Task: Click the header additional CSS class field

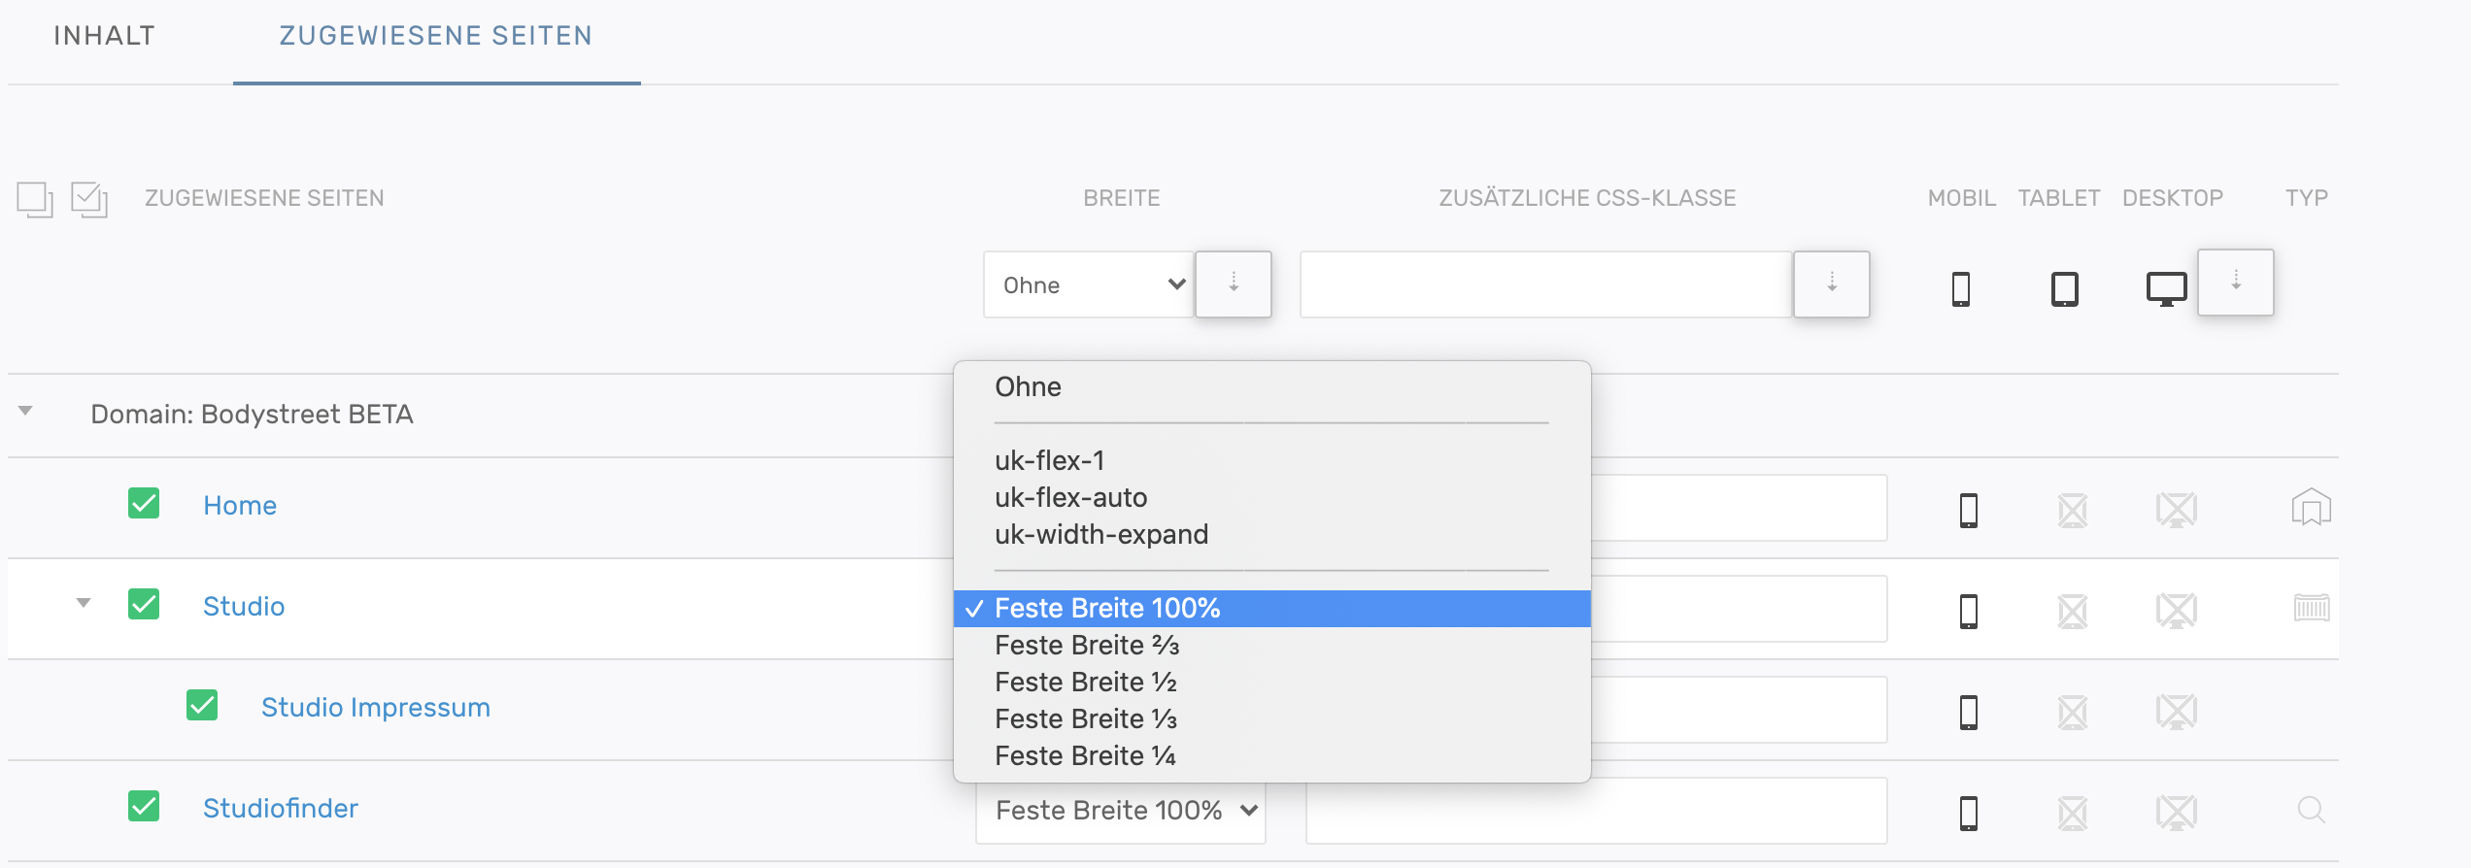Action: pyautogui.click(x=1544, y=284)
